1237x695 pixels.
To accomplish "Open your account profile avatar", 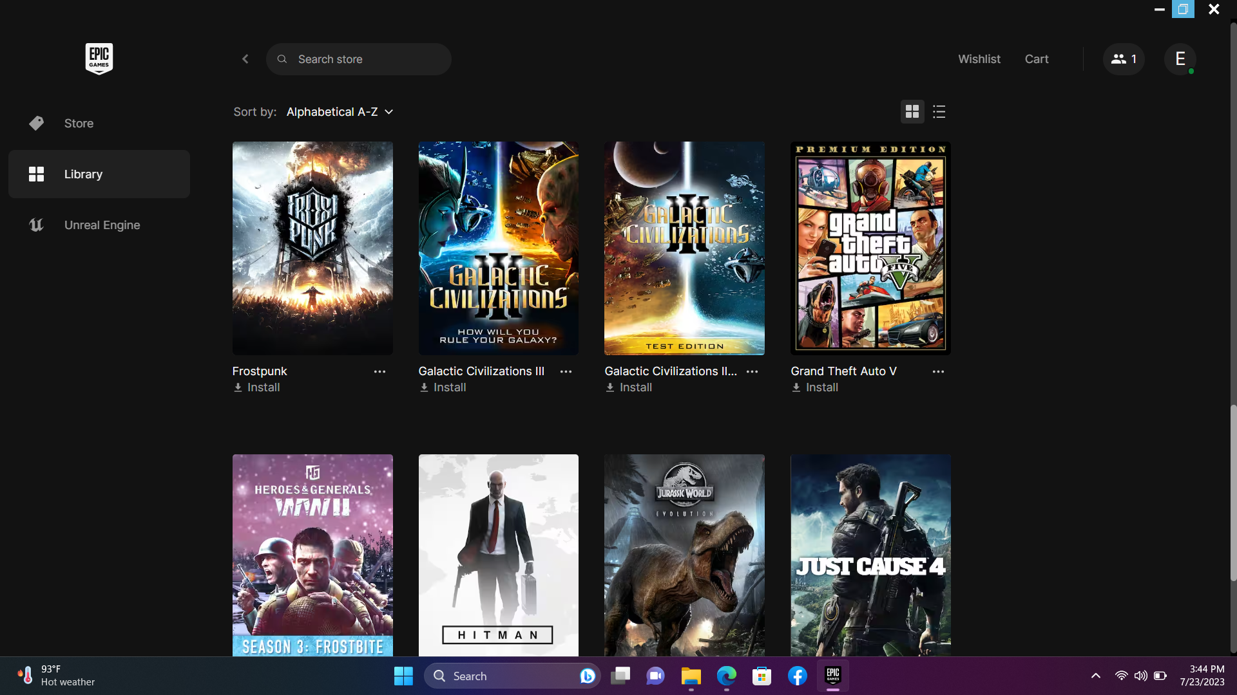I will tap(1180, 59).
